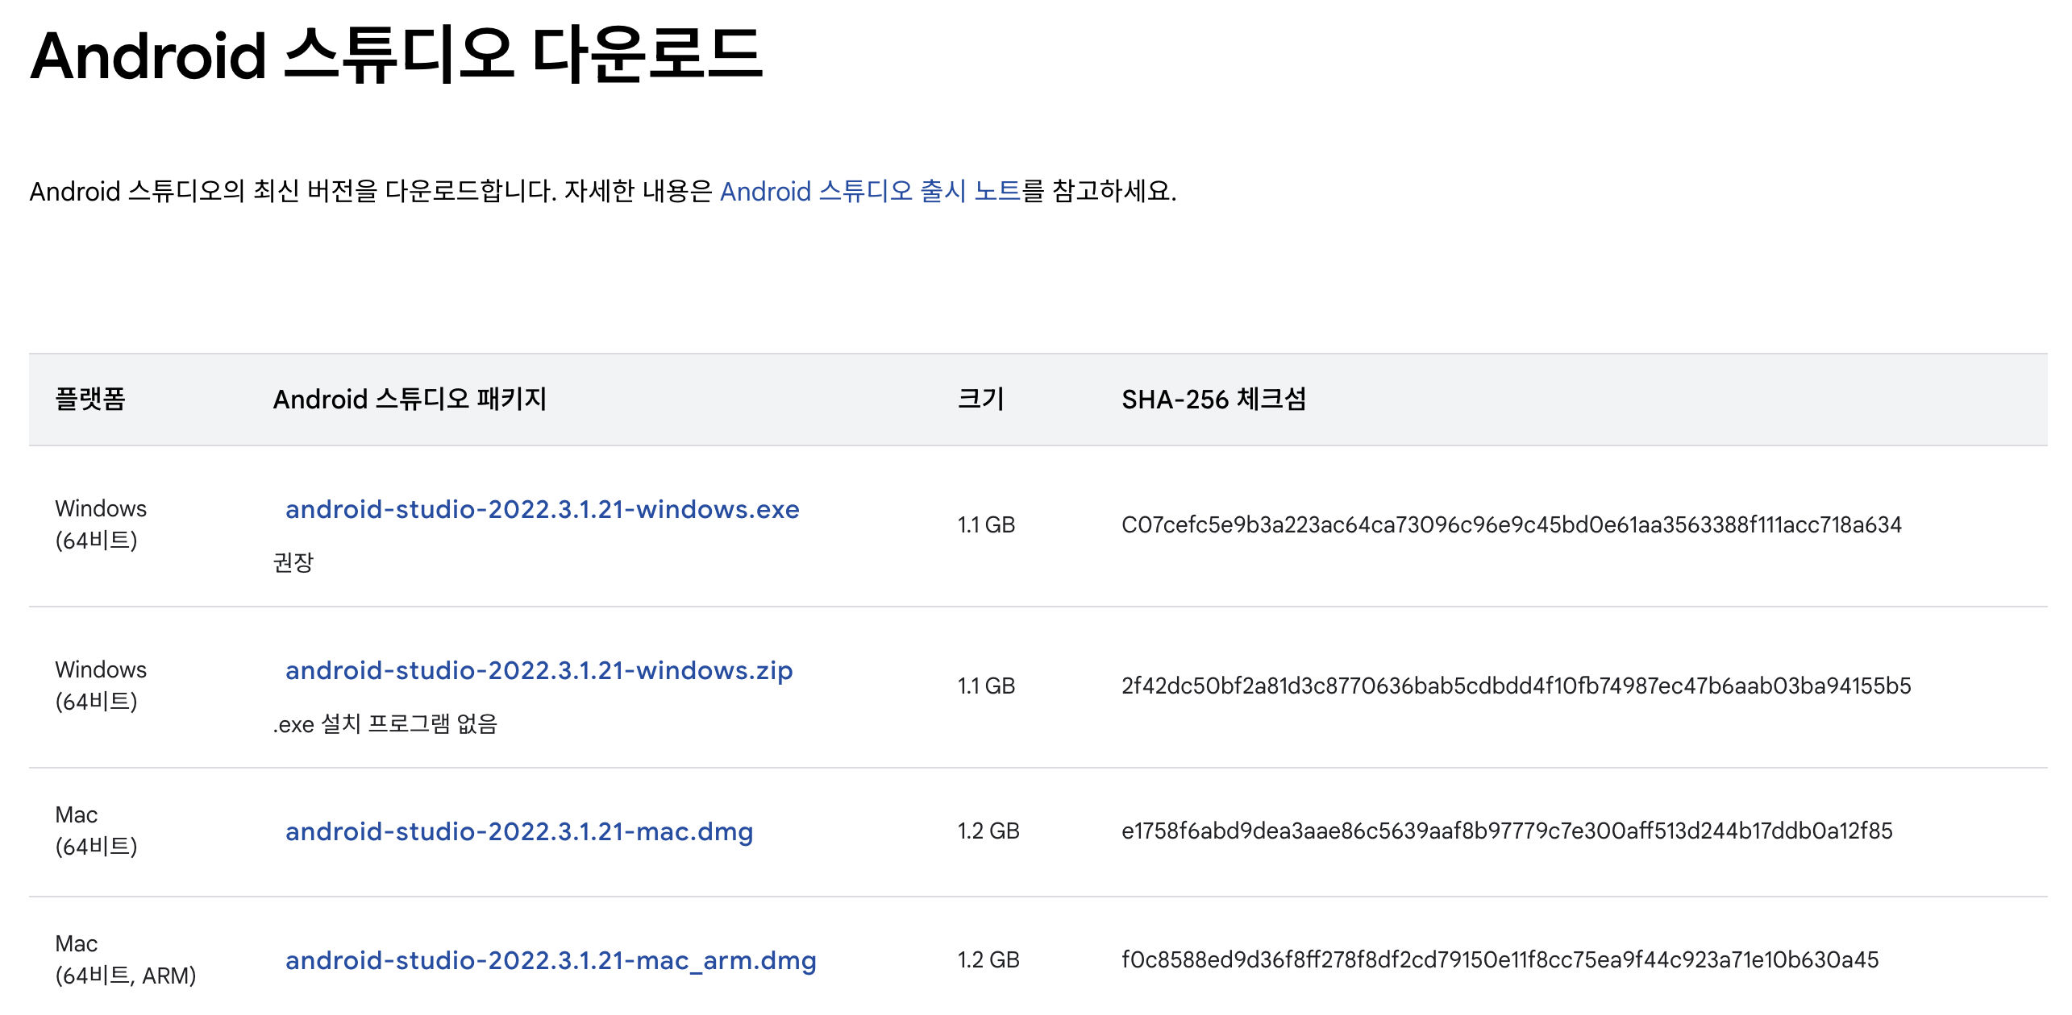
Task: Click the 1.2 GB size for mac.dmg
Action: (988, 831)
